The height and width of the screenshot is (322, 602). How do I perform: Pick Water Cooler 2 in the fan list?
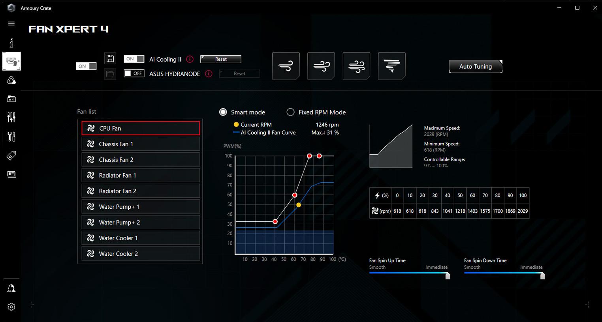[x=141, y=254]
